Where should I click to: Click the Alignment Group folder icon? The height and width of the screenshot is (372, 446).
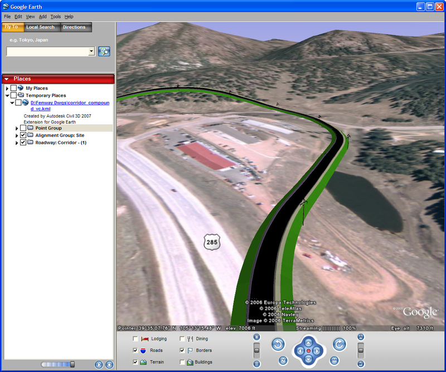31,135
